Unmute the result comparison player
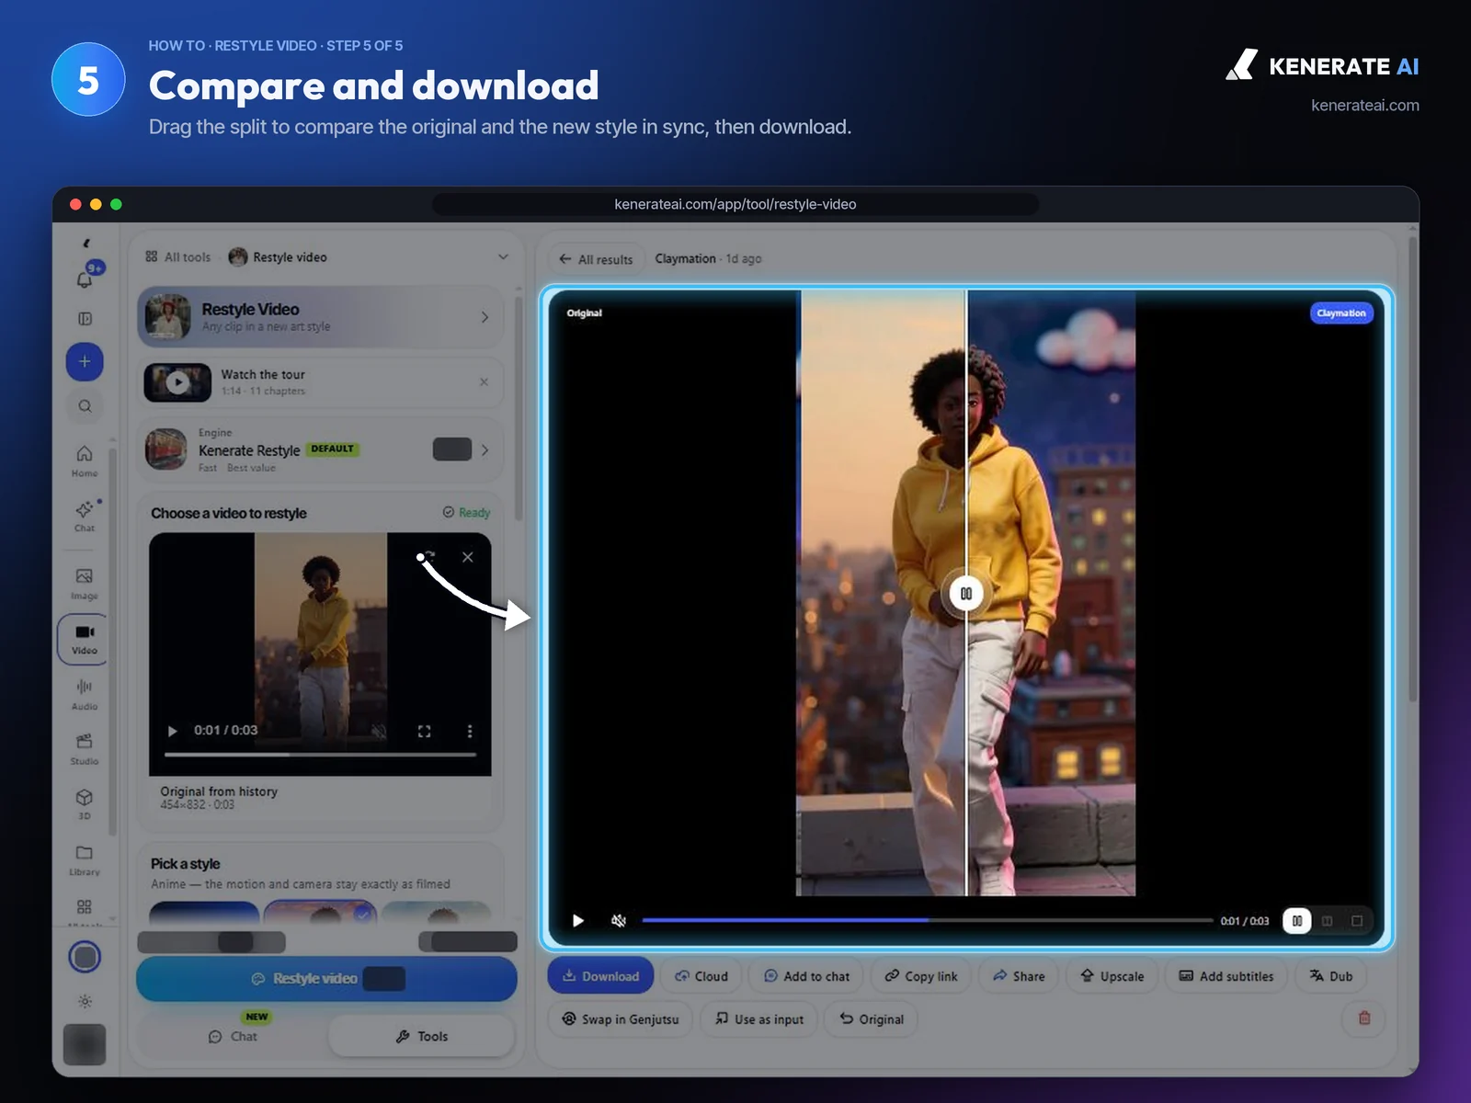Image resolution: width=1471 pixels, height=1103 pixels. pos(619,920)
